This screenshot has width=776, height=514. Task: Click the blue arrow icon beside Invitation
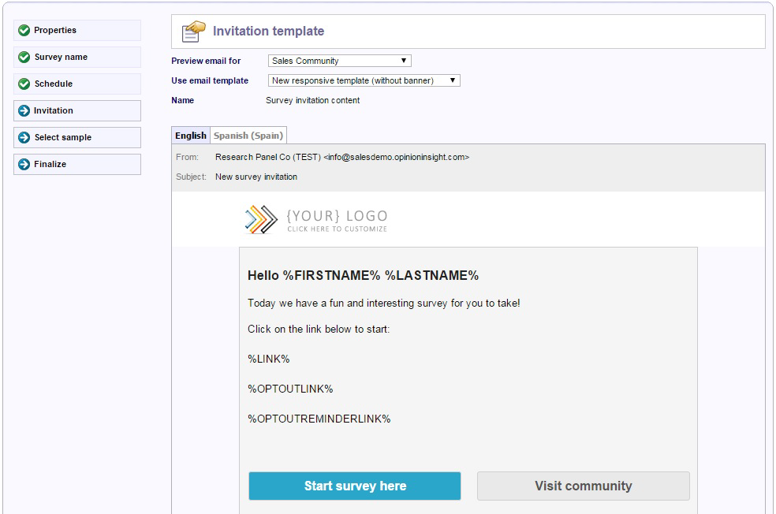click(x=24, y=110)
